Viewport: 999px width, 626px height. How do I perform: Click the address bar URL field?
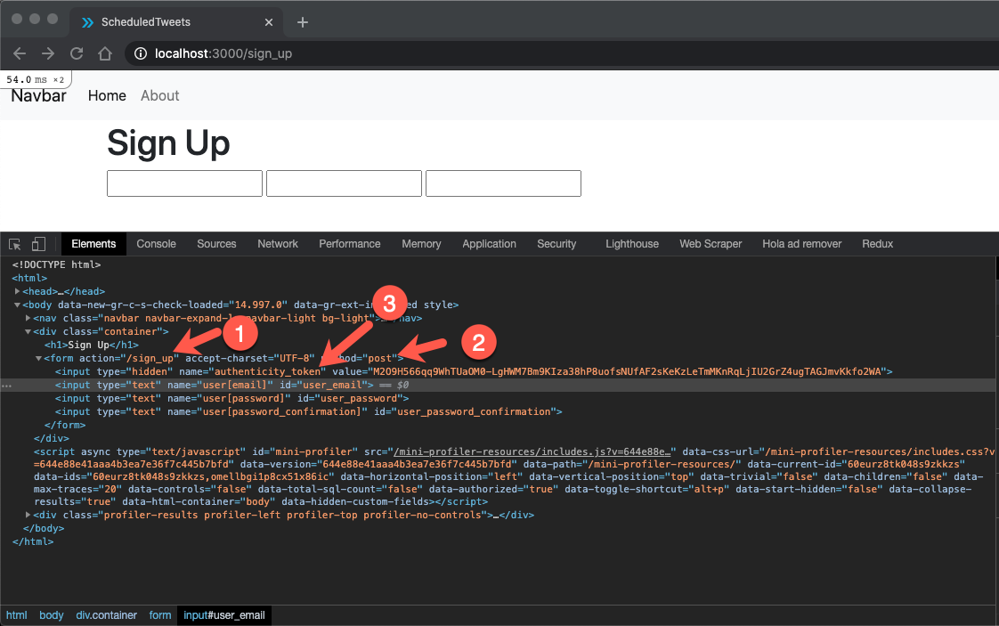(561, 53)
